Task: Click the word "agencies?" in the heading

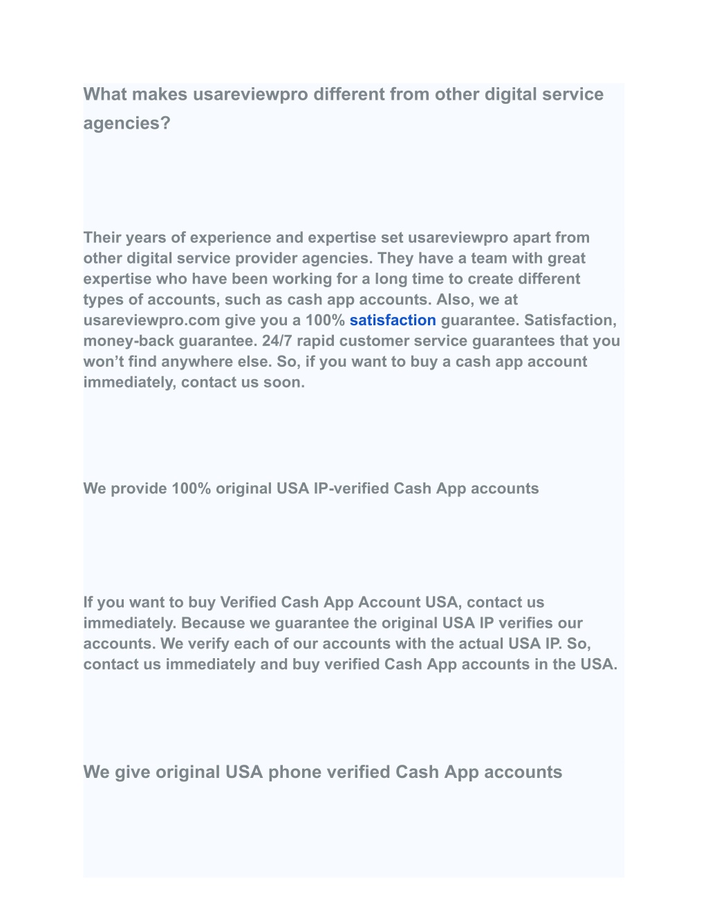Action: pyautogui.click(x=127, y=123)
